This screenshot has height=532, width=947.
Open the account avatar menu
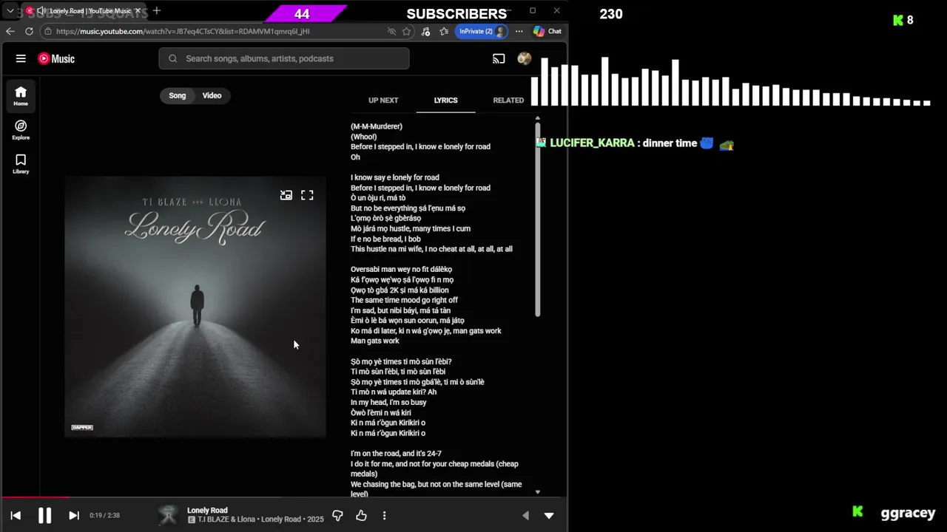point(525,58)
